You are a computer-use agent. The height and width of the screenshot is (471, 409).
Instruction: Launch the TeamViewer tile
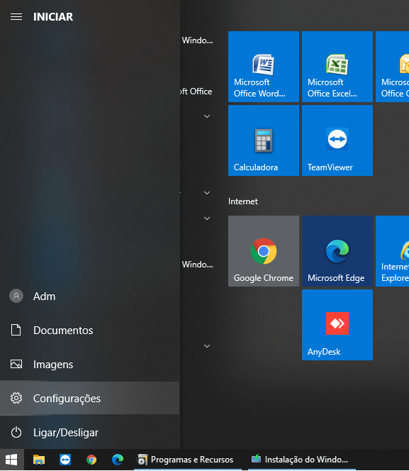(337, 140)
